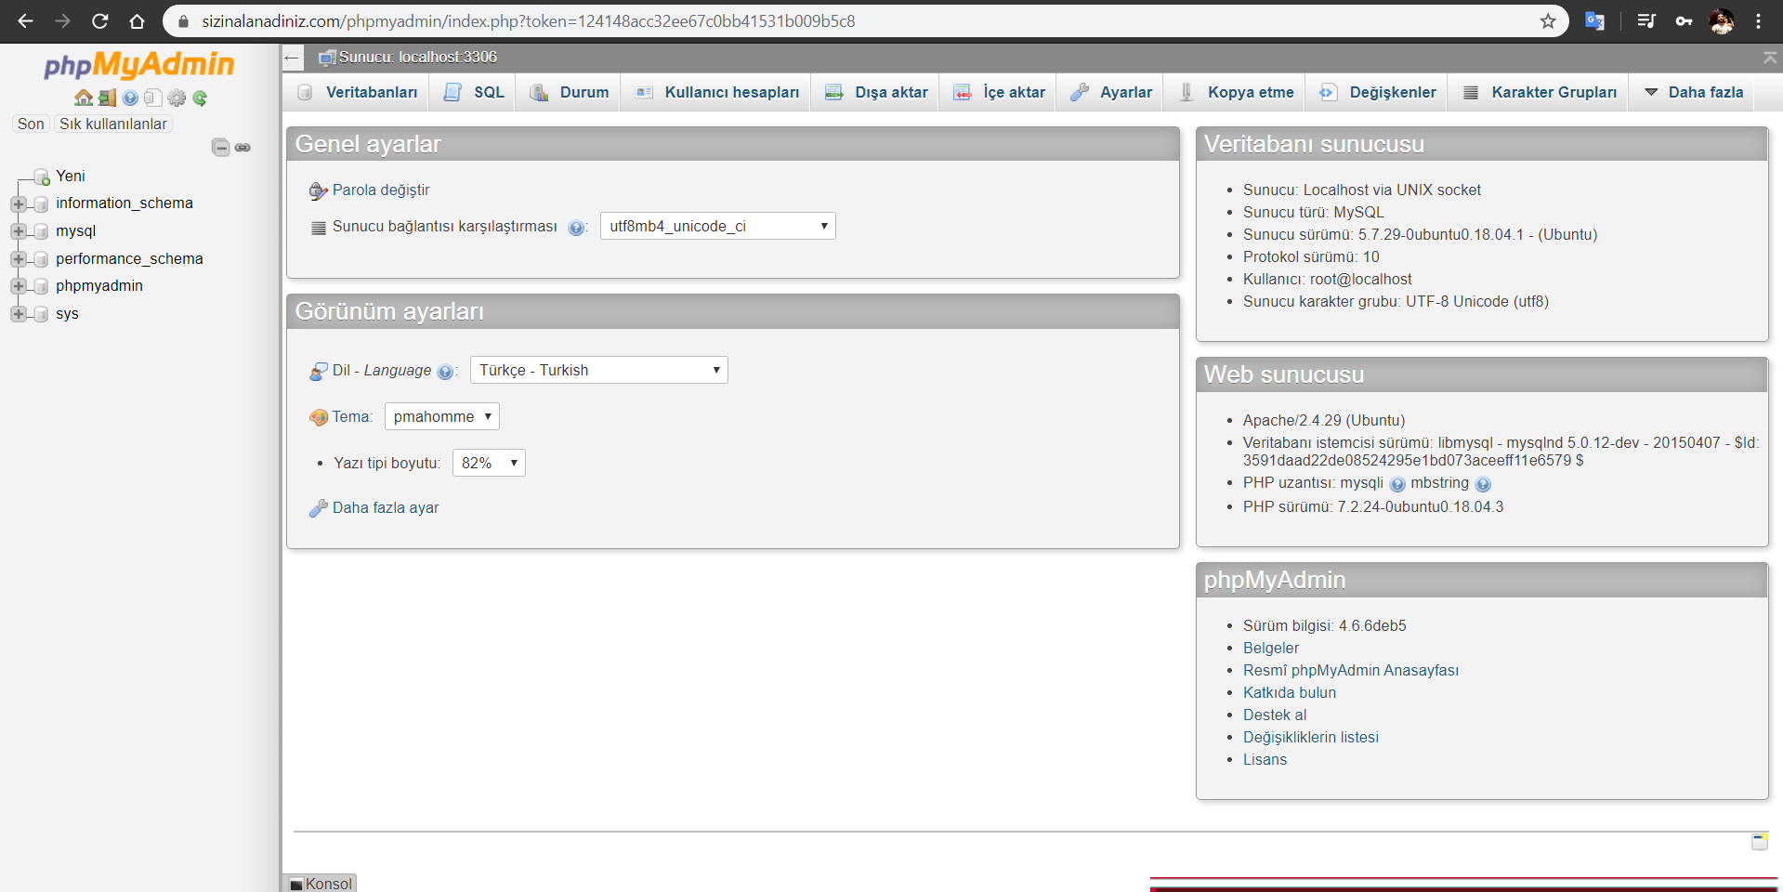Image resolution: width=1783 pixels, height=892 pixels.
Task: Click the new database icon beside Yeni
Action: coord(42,177)
